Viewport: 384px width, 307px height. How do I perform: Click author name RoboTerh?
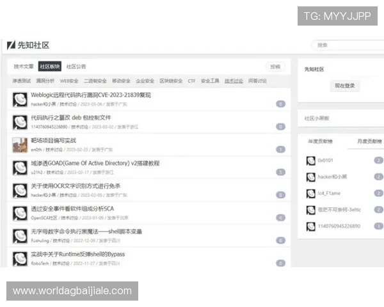[40, 264]
